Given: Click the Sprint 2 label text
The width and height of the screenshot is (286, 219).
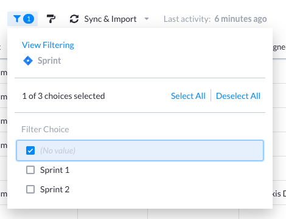Looking at the screenshot, I should [55, 189].
